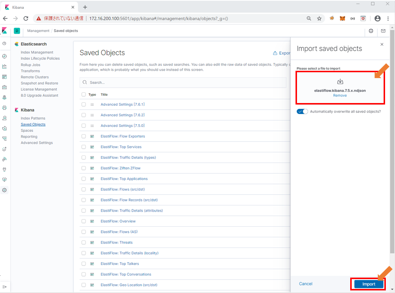The height and width of the screenshot is (293, 395).
Task: Open Dev Tools wrench icon
Action: [x=4, y=170]
